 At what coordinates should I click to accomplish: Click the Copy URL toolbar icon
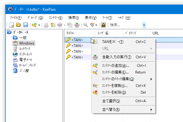click(70, 25)
